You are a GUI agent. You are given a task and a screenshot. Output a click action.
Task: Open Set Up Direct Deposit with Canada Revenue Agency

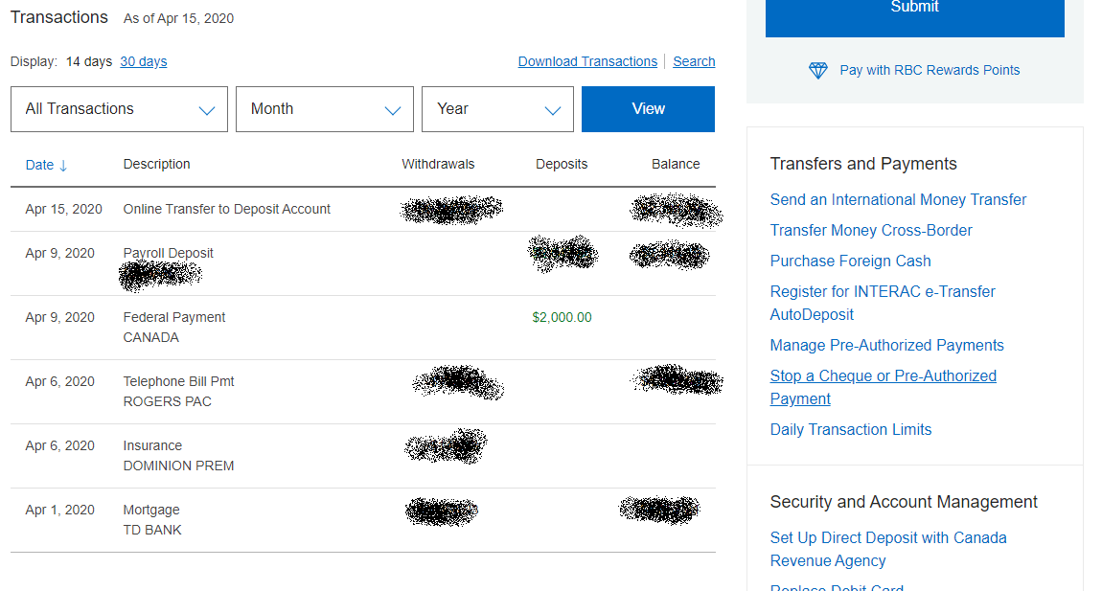coord(888,549)
